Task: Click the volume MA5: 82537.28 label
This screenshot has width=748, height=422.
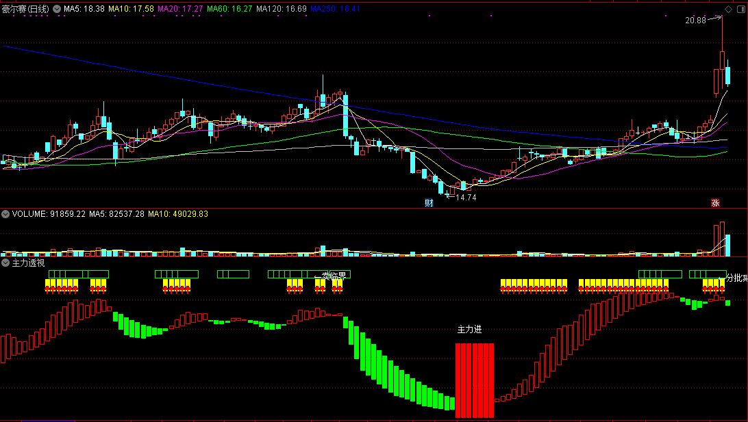Action: (117, 214)
